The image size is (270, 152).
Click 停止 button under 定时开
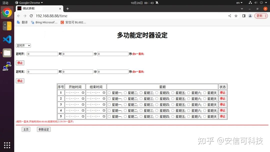[20, 63]
